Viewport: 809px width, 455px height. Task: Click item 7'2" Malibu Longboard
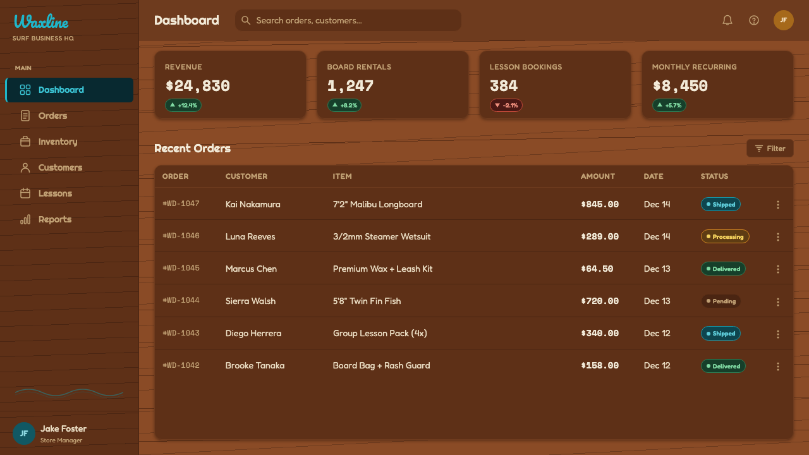point(377,204)
